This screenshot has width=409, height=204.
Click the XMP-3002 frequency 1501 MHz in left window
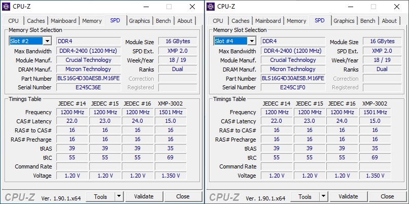[171, 112]
